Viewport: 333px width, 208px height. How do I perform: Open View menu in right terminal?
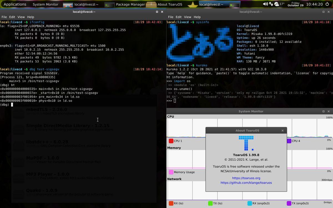coord(188,17)
